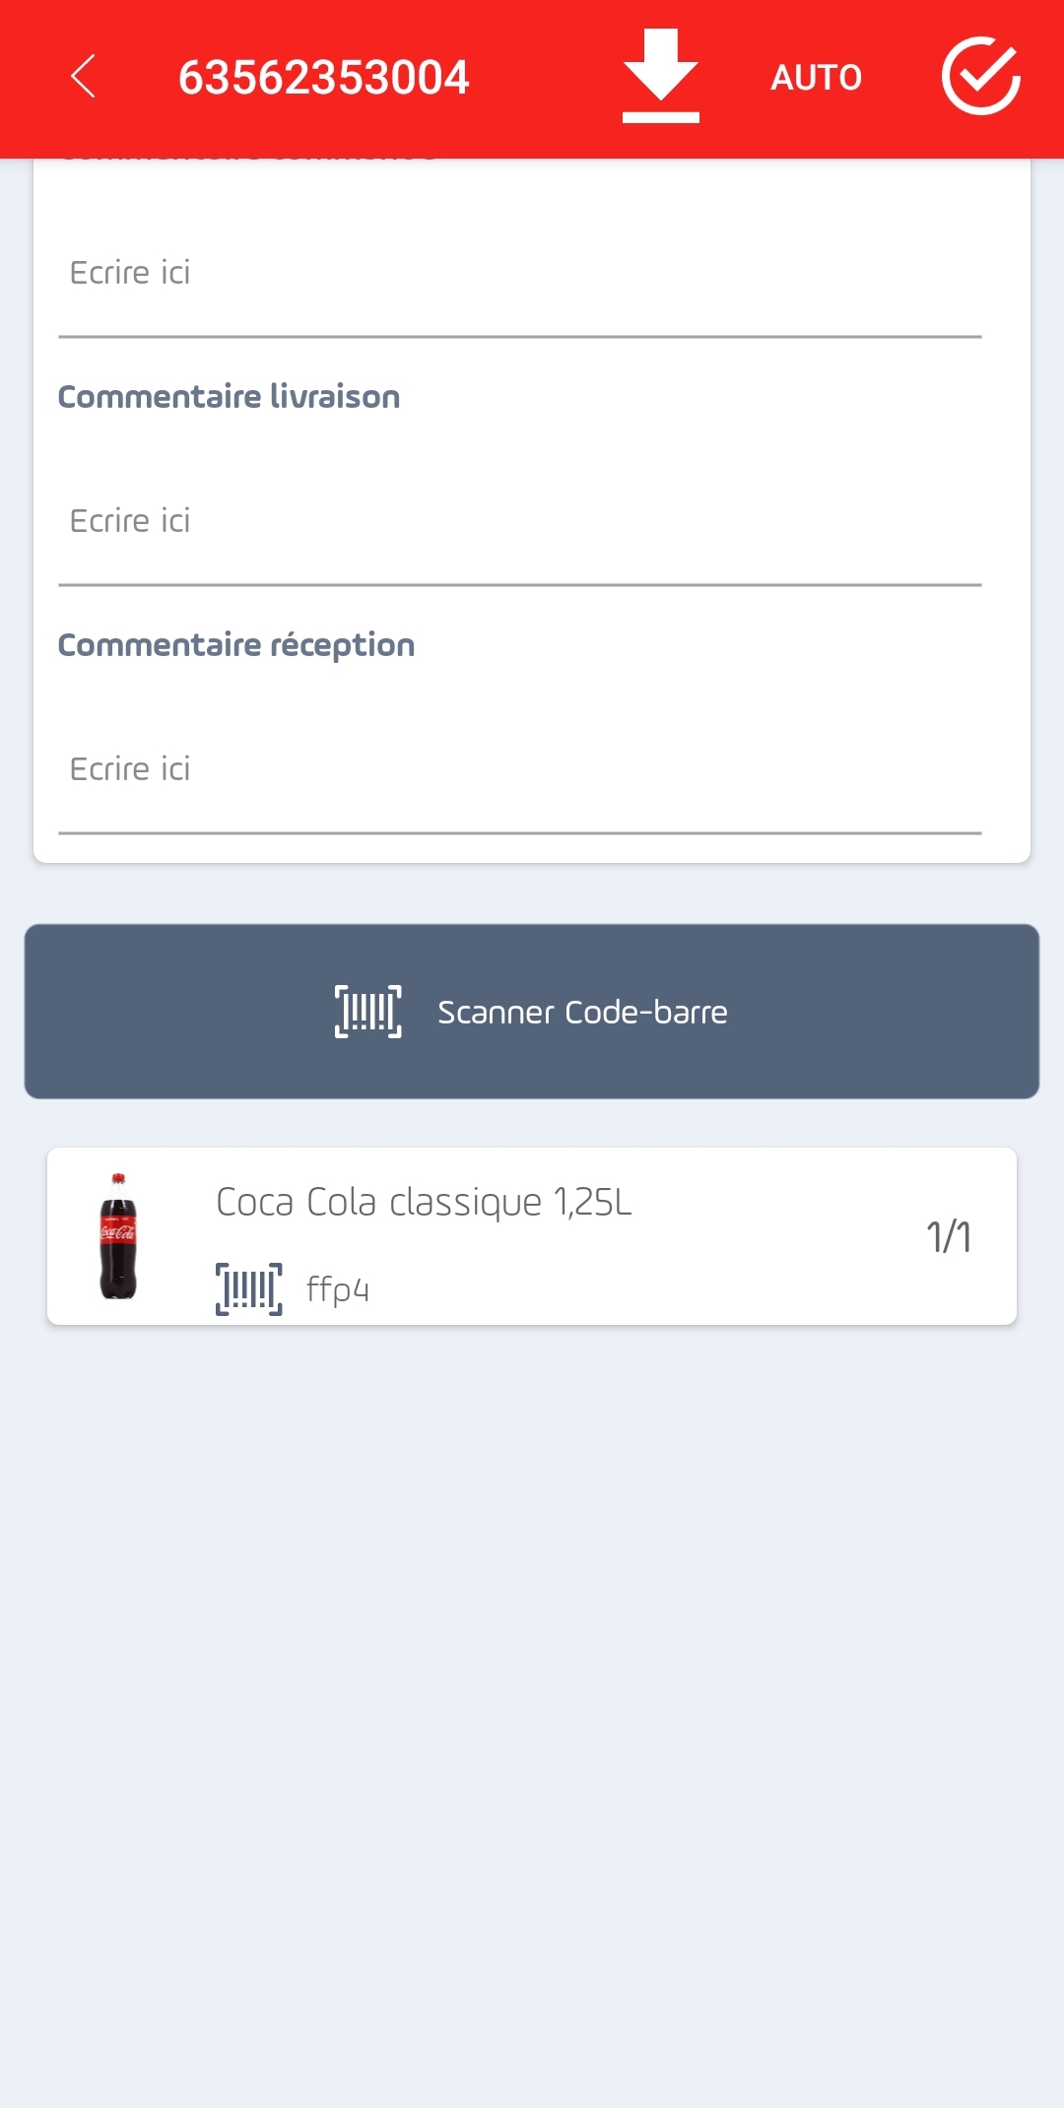Tap the ffp4 product code text
The image size is (1064, 2108).
[x=337, y=1288]
